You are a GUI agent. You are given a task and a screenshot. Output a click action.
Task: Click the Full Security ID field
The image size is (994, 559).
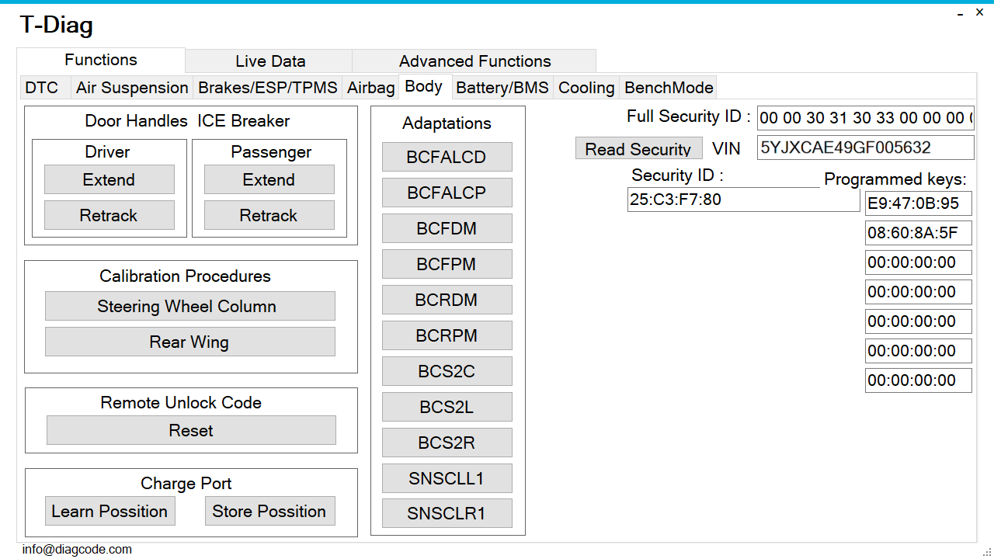coord(866,118)
